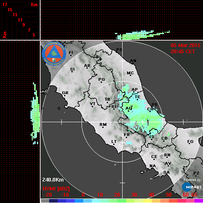Pick the dark blue swatch on color bar

pos(53,201)
